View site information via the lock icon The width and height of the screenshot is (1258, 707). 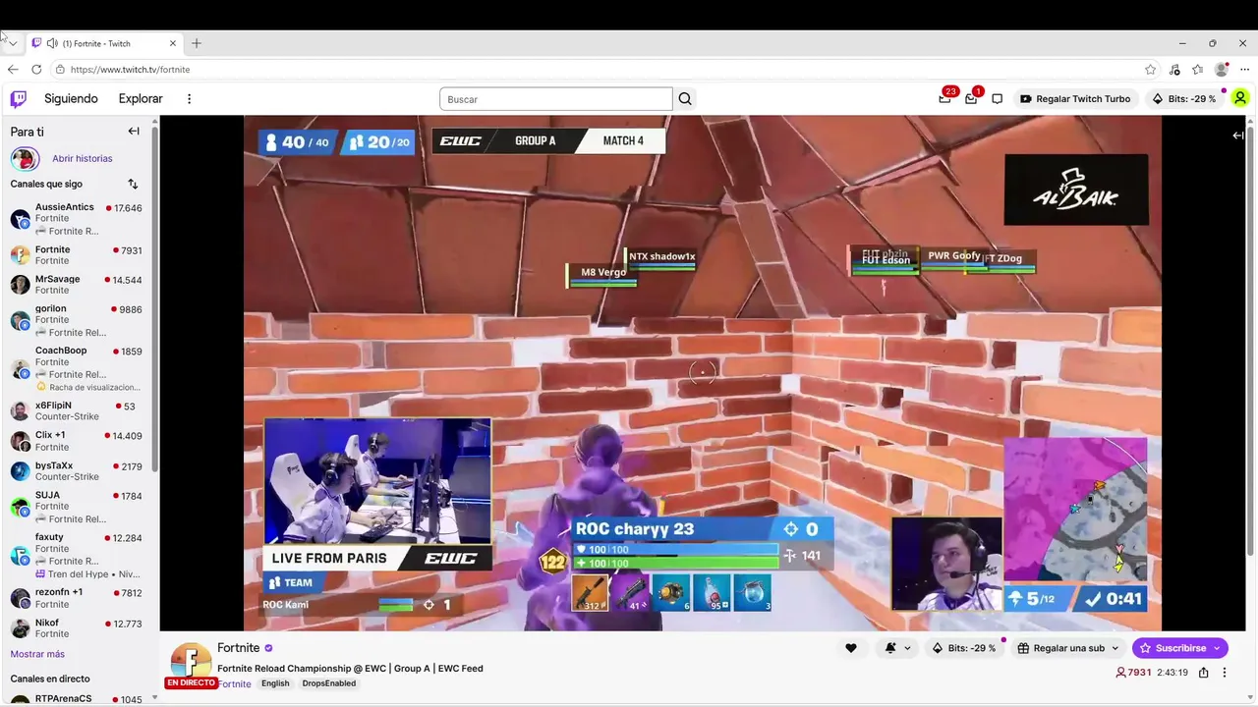click(60, 70)
